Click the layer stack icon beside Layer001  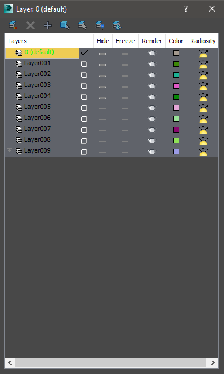point(19,64)
